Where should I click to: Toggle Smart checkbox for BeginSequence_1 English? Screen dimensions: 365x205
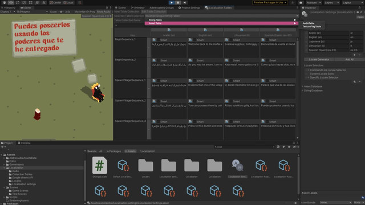tap(194, 40)
